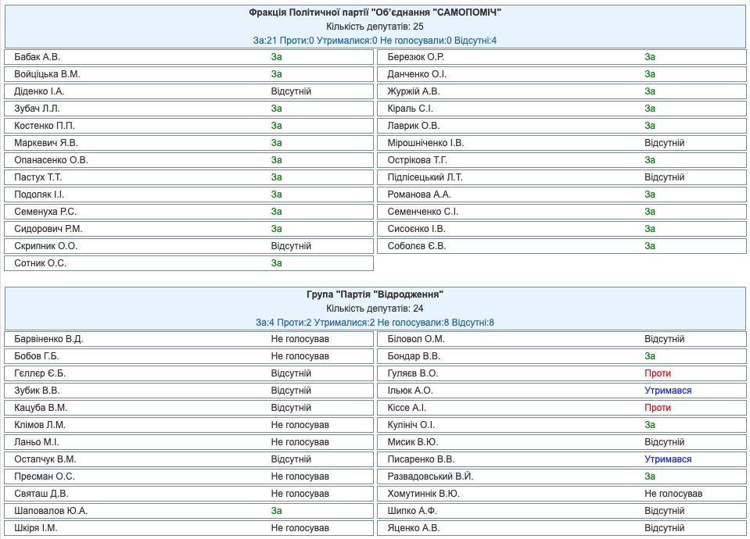Select Бондар В.В. name
This screenshot has height=539, width=750.
(414, 356)
